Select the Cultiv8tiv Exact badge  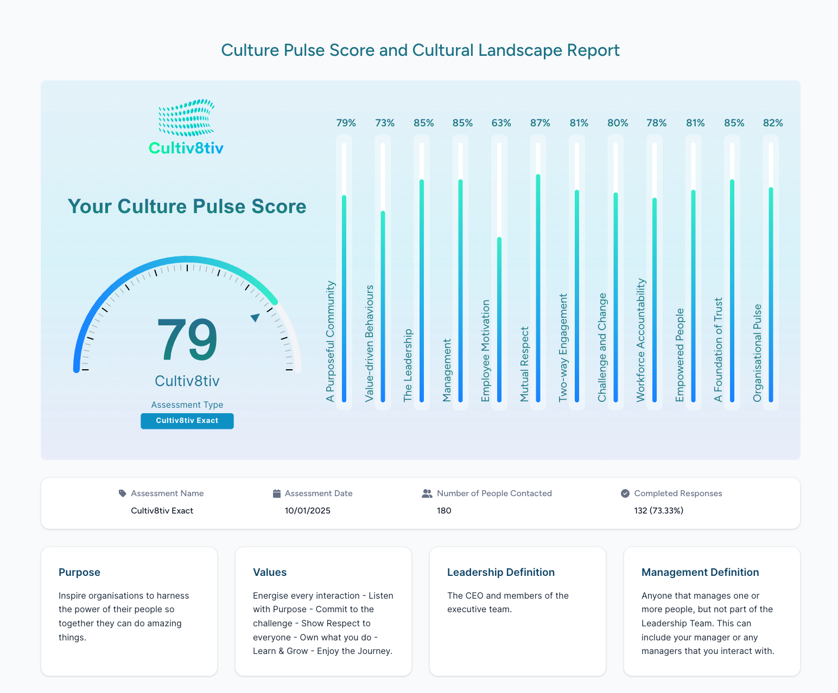[x=187, y=421]
